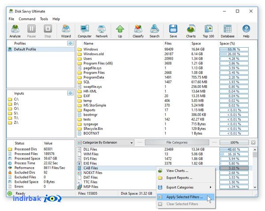Viewport: 265px width, 211px height.
Task: Open the Tools menu
Action: (44, 19)
